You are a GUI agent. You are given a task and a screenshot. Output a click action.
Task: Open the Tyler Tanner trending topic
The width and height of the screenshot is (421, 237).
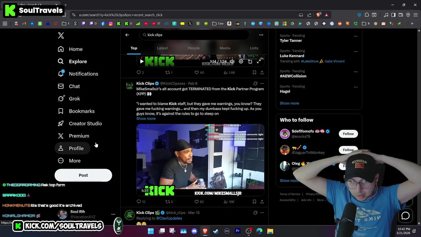pyautogui.click(x=291, y=40)
